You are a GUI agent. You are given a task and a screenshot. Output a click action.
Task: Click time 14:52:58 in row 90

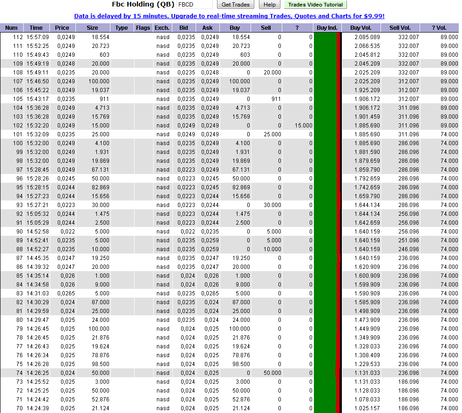[38, 231]
